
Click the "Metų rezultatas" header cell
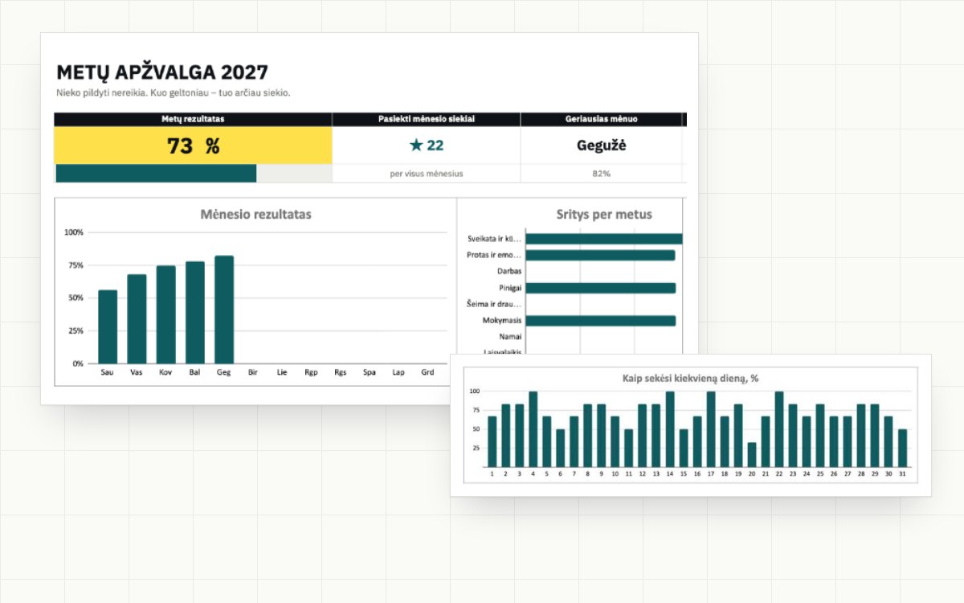coord(193,119)
